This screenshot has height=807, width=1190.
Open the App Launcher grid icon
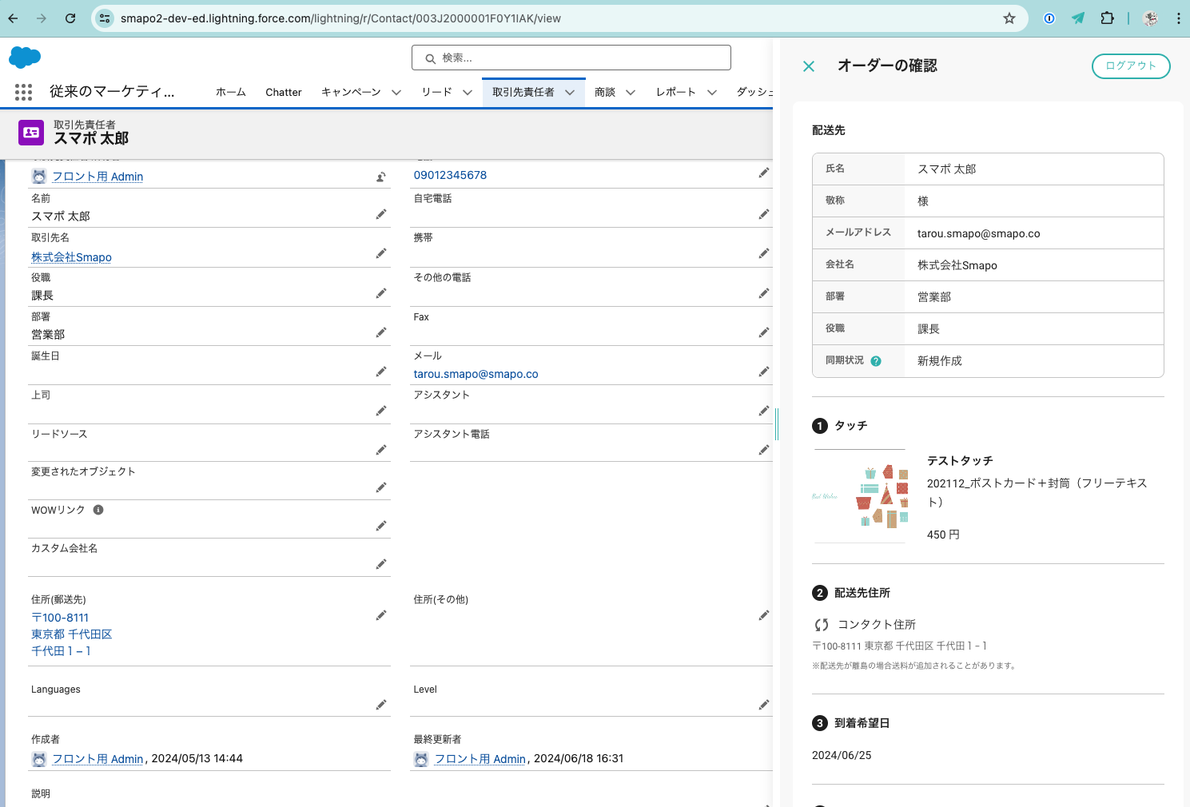point(23,93)
